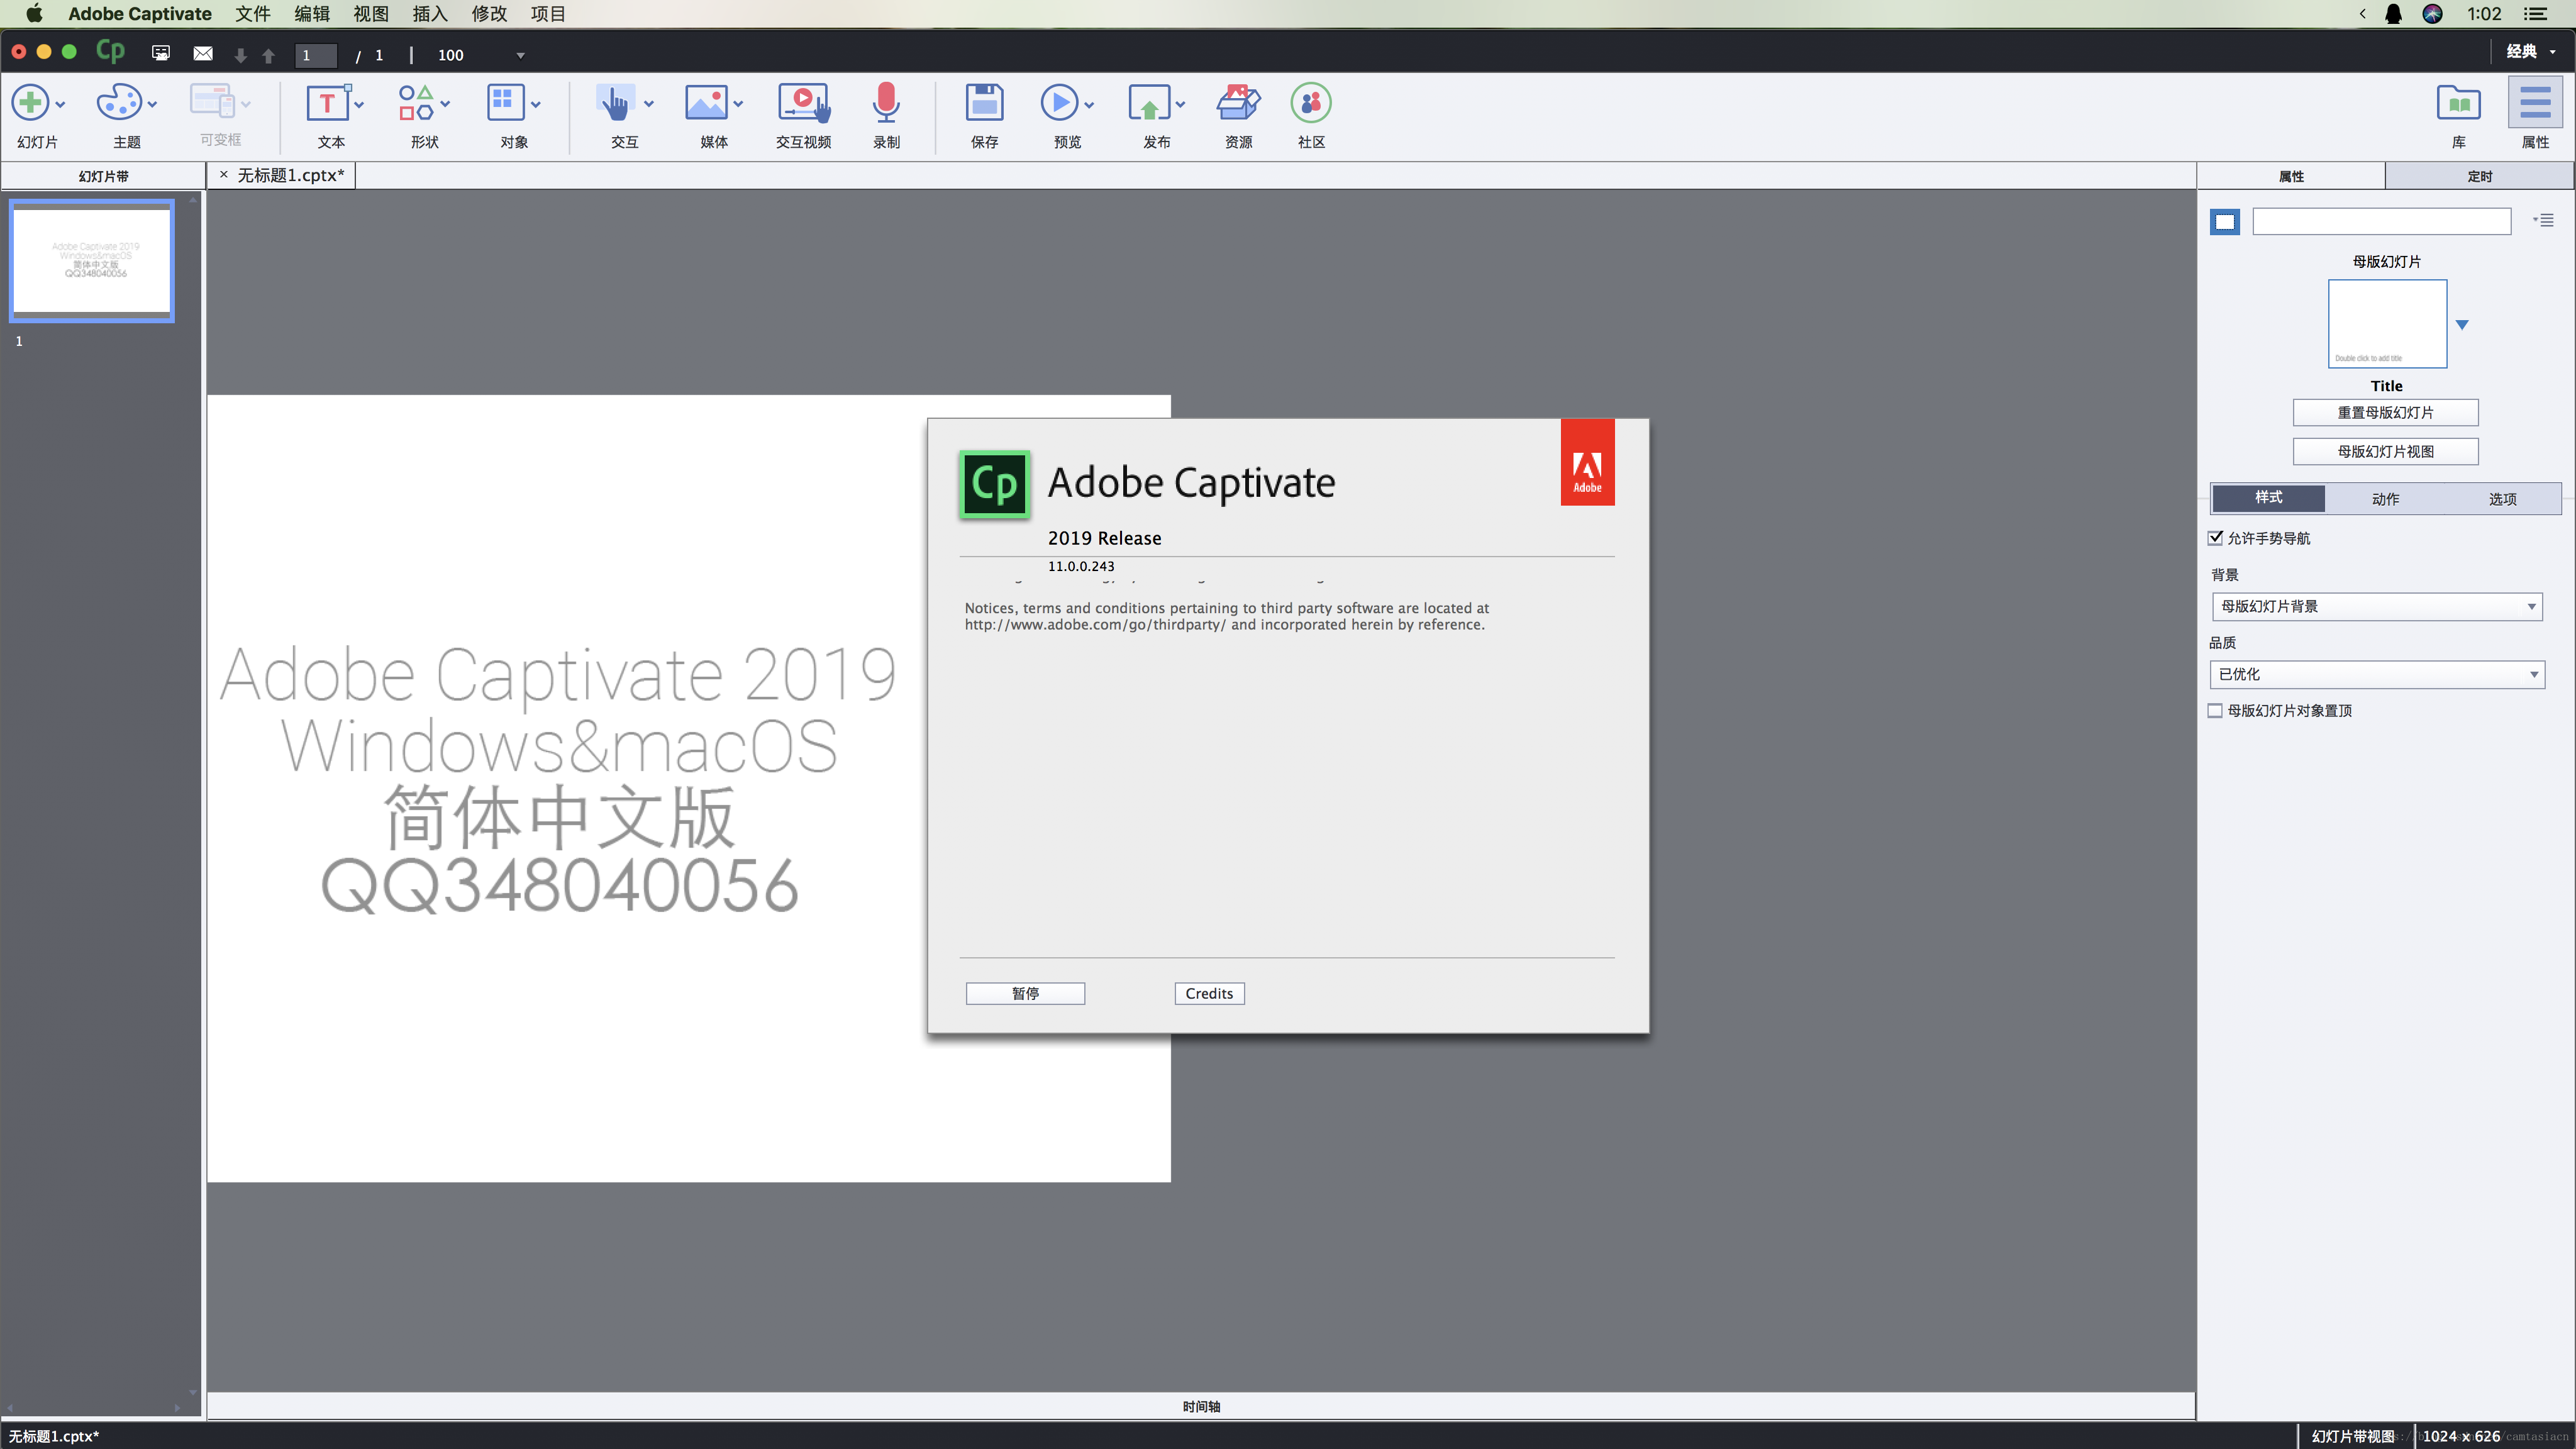Expand the master slide thumbnail picker arrow
Screen dimensions: 2576x1449
click(x=2462, y=325)
